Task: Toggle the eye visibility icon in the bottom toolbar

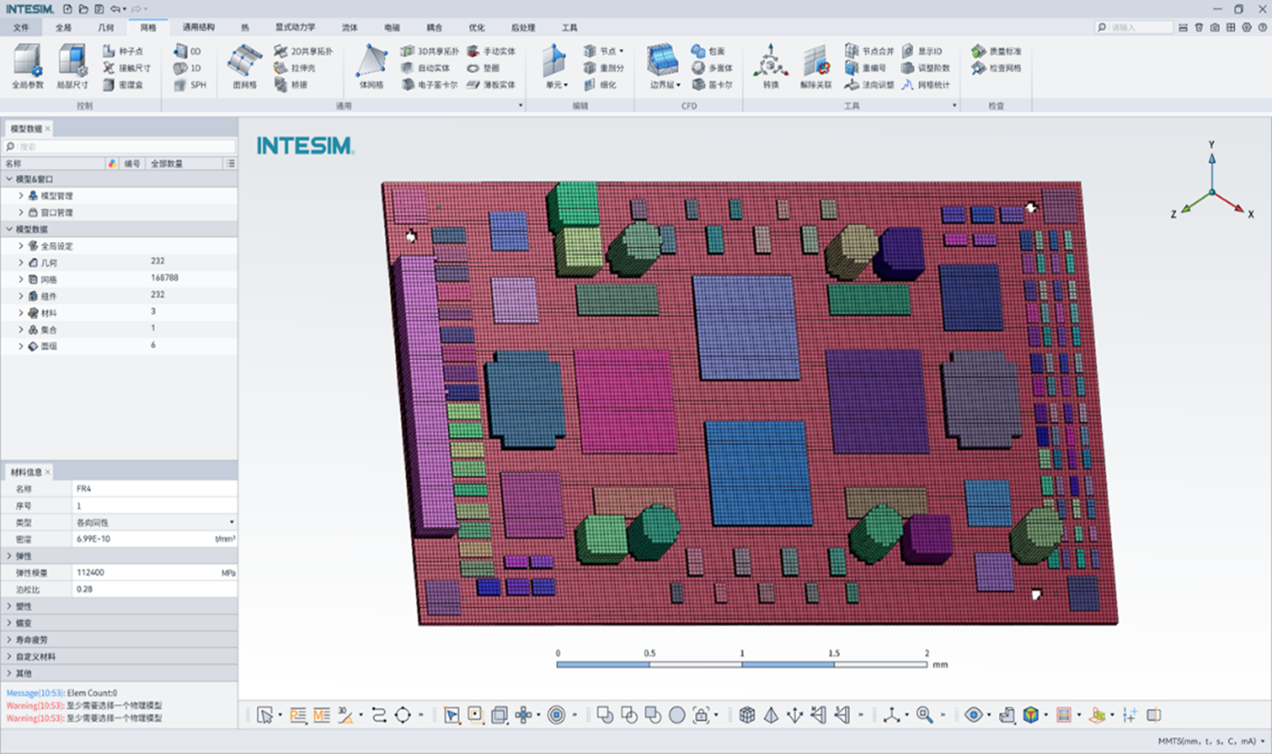Action: pyautogui.click(x=973, y=714)
